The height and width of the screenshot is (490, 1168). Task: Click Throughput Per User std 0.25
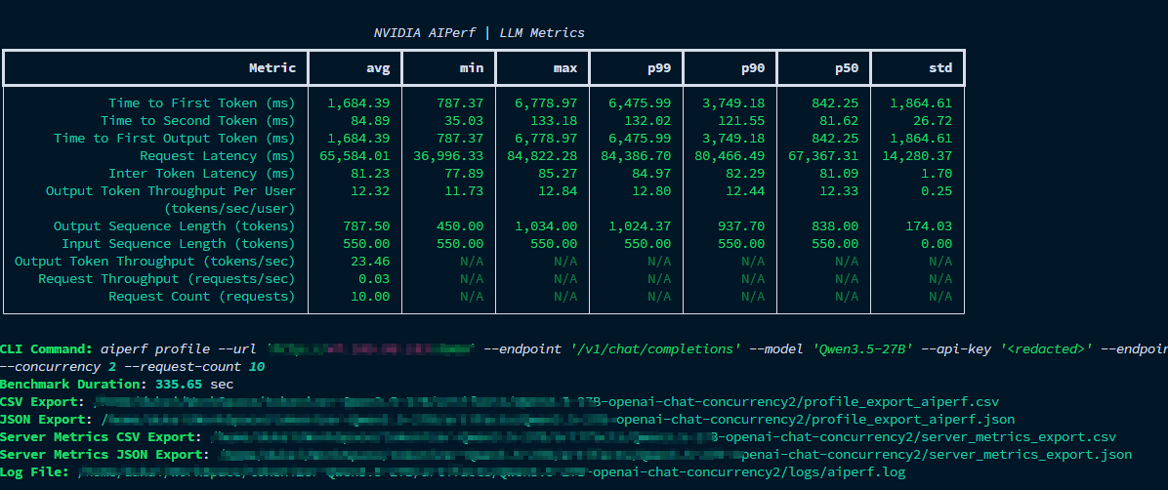[x=937, y=190]
